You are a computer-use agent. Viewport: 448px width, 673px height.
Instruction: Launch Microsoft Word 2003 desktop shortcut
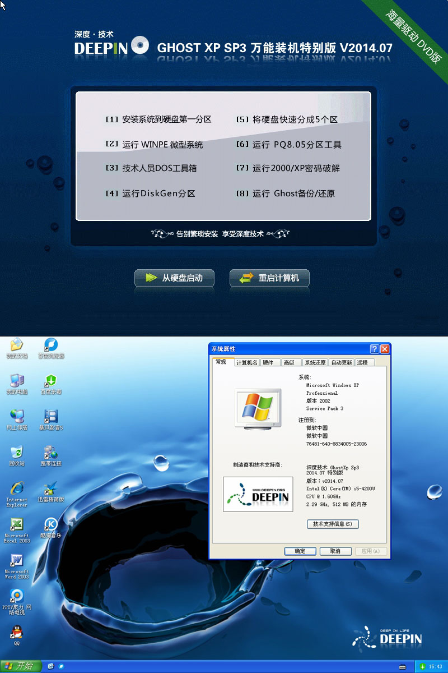coord(17,566)
